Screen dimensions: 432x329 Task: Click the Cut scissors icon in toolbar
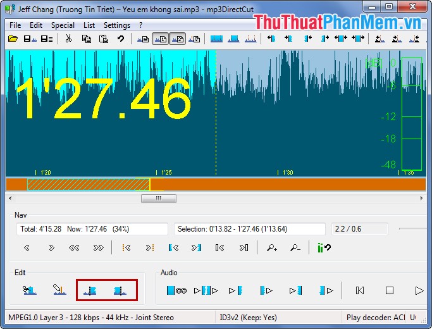click(68, 39)
